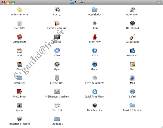Click the Spaces grid icon
Viewport: 163px width, 128px height.
(20, 105)
